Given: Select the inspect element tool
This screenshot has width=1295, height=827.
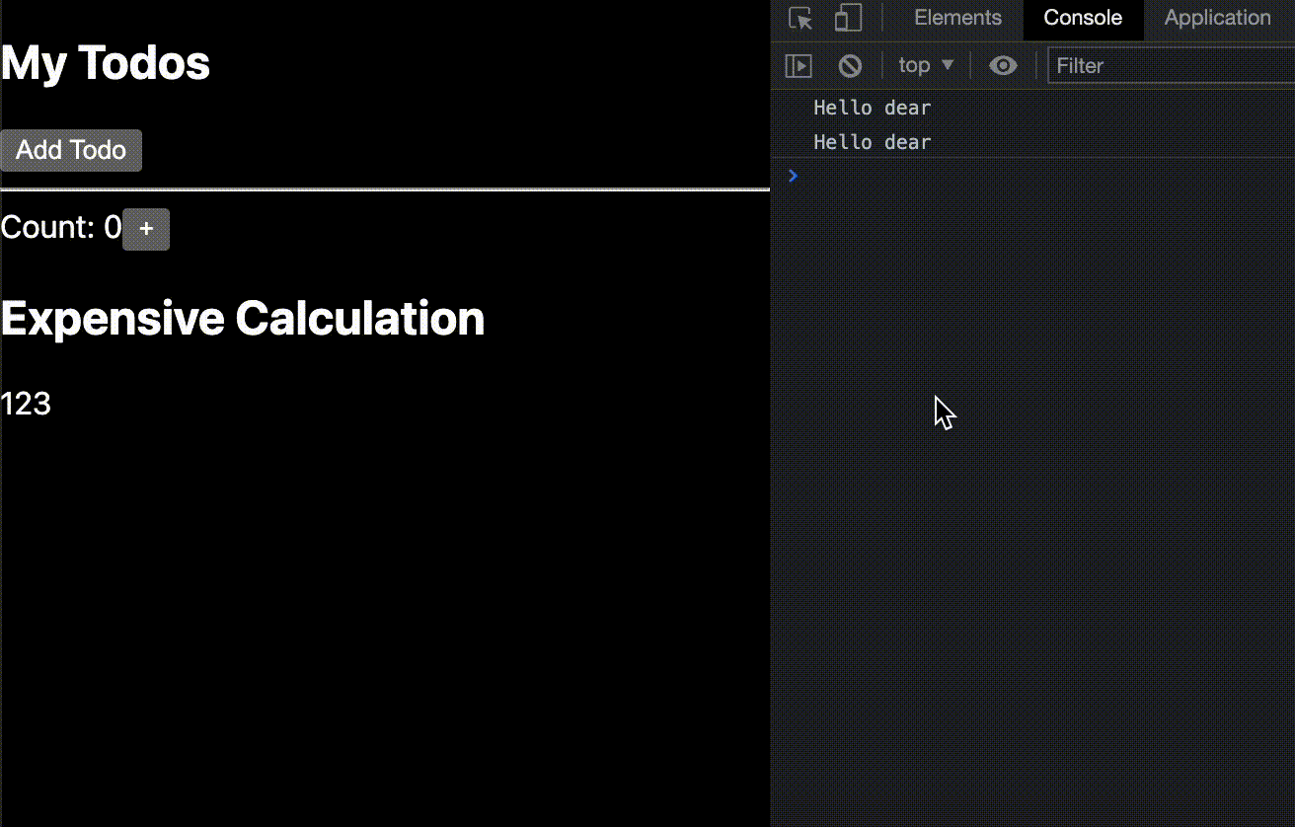Looking at the screenshot, I should point(799,18).
